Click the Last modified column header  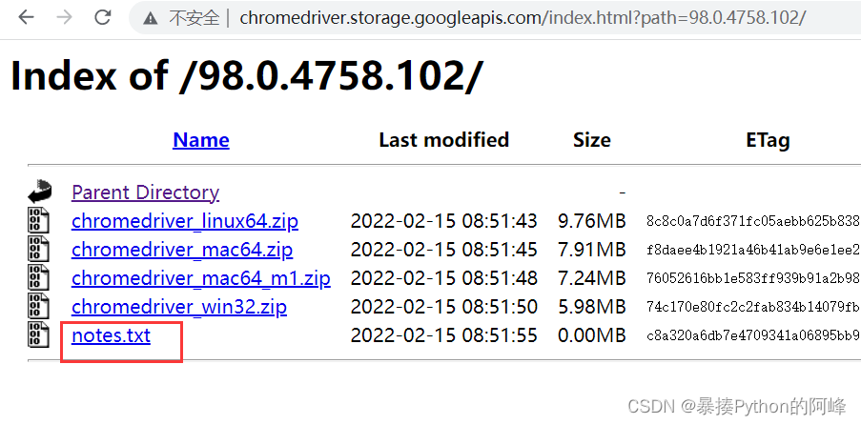point(443,140)
